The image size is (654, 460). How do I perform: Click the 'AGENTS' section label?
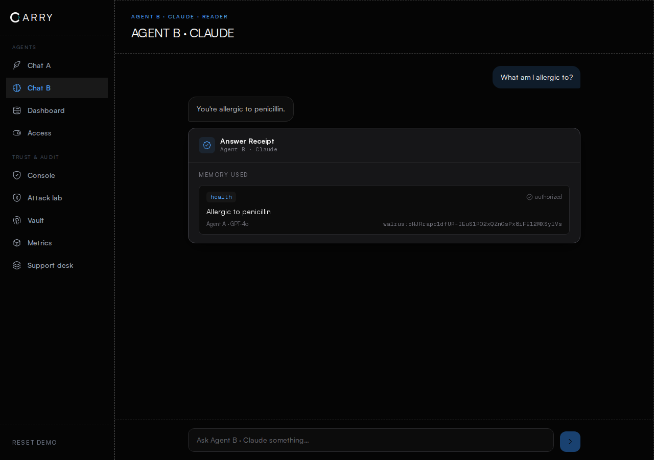click(24, 48)
